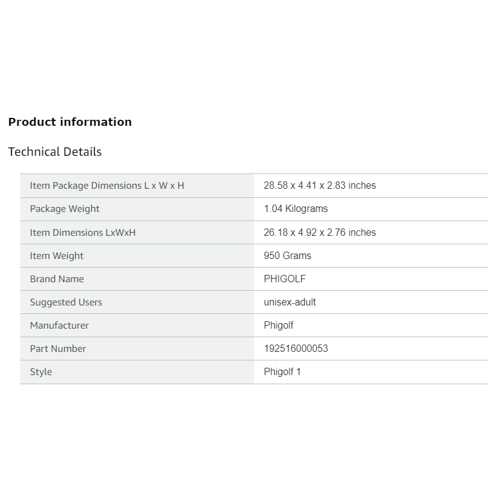Click the part number 192516000053
The height and width of the screenshot is (493, 493).
point(296,348)
